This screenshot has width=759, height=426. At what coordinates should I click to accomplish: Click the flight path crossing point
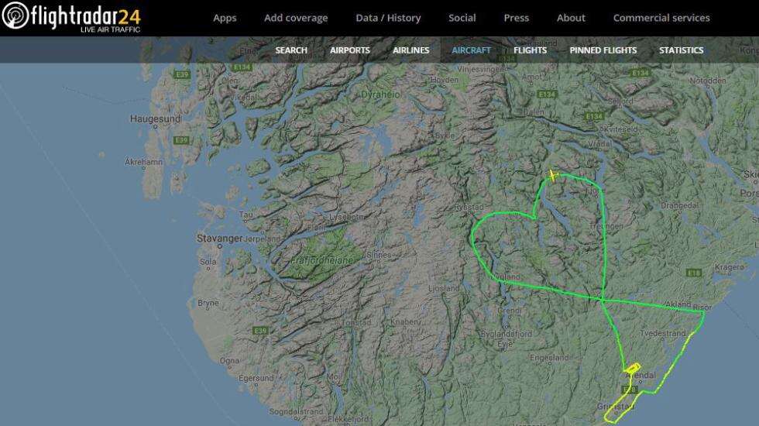click(x=603, y=301)
